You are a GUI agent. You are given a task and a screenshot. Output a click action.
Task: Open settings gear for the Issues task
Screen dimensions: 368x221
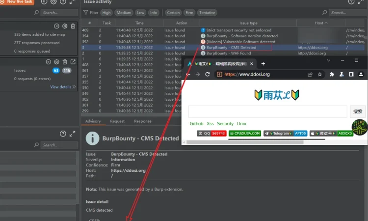pos(56,62)
